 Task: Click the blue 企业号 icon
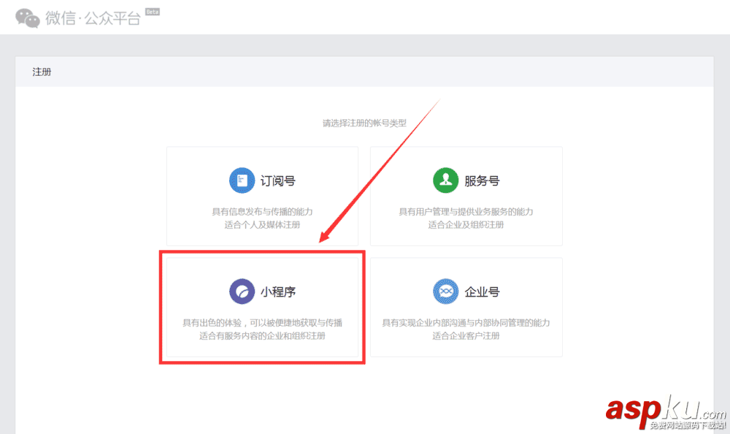point(445,292)
